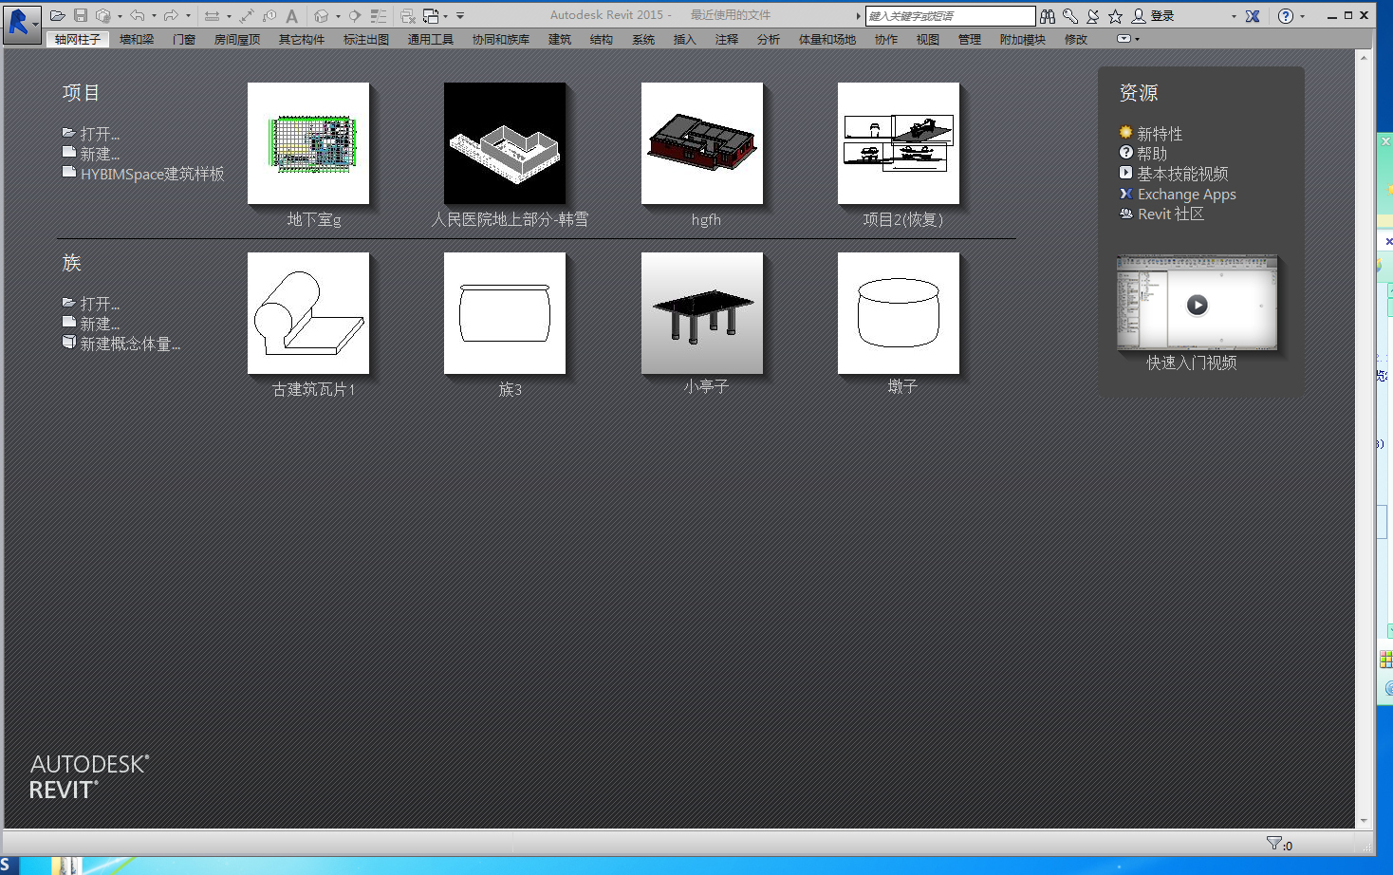Switch to the 体量和场地 ribbon tab
This screenshot has width=1393, height=875.
point(827,39)
